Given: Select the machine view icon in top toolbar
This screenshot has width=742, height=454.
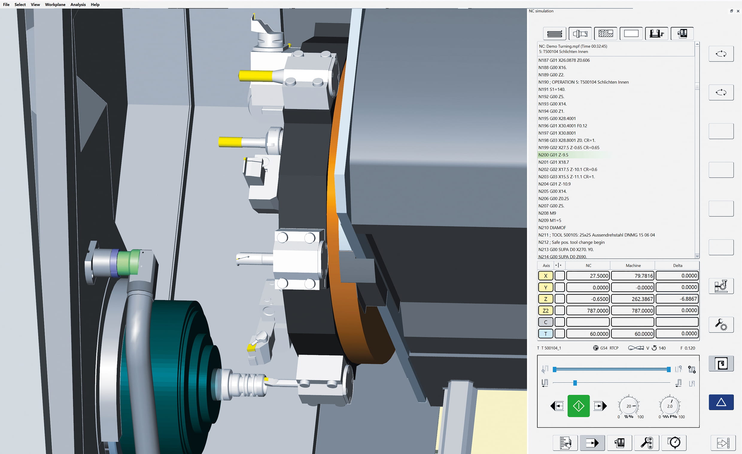Looking at the screenshot, I should [682, 33].
